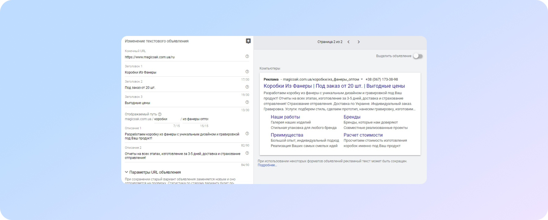Open help icon for Описание 2 field

click(x=247, y=153)
